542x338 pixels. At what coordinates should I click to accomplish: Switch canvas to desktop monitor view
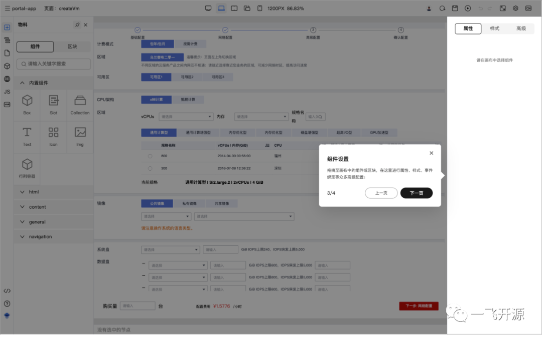[x=208, y=9]
